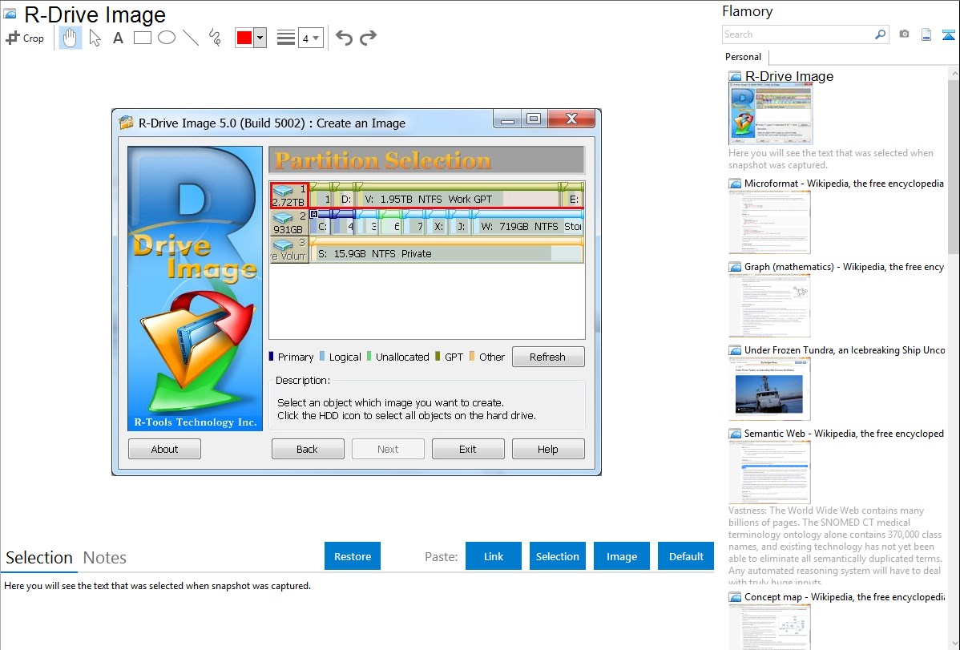Undo the last annotation
The width and height of the screenshot is (960, 650).
(344, 38)
